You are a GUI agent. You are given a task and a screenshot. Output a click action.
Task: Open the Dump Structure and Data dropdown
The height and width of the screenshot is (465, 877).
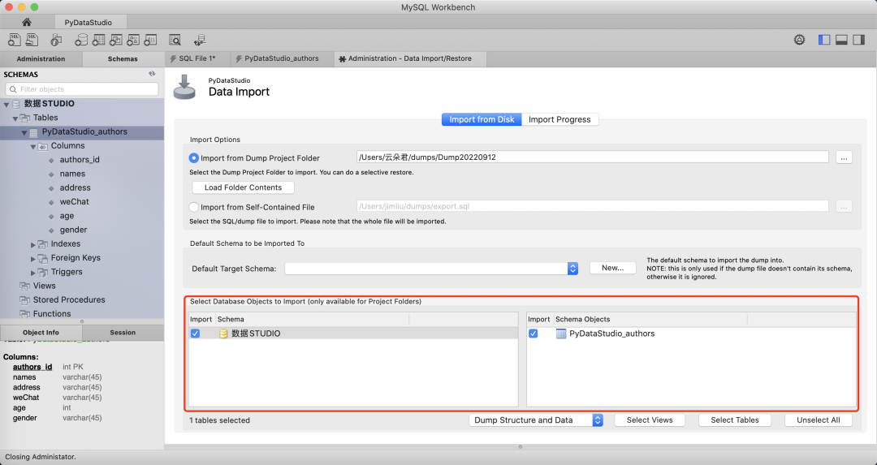click(598, 420)
